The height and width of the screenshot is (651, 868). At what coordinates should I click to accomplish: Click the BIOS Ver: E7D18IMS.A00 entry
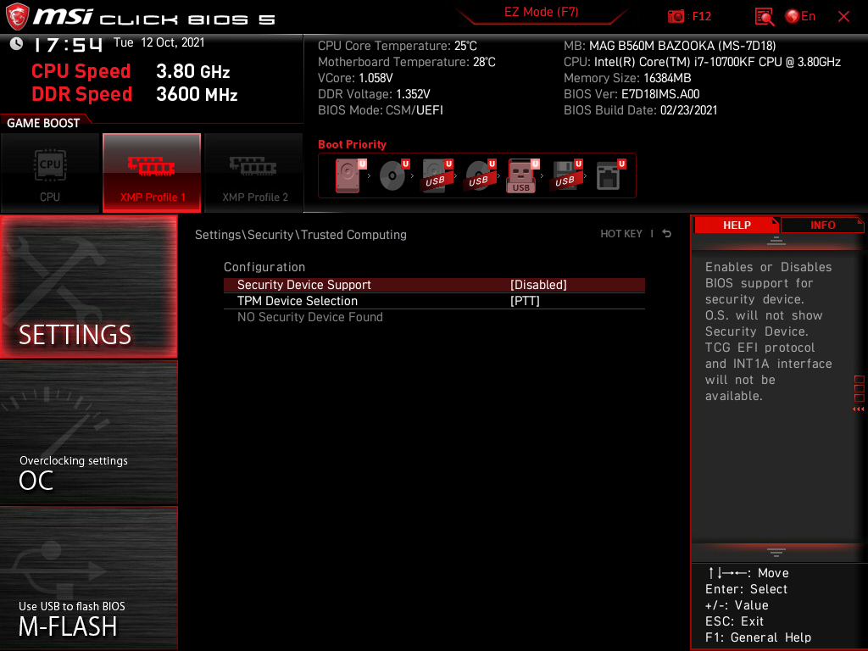tap(632, 94)
